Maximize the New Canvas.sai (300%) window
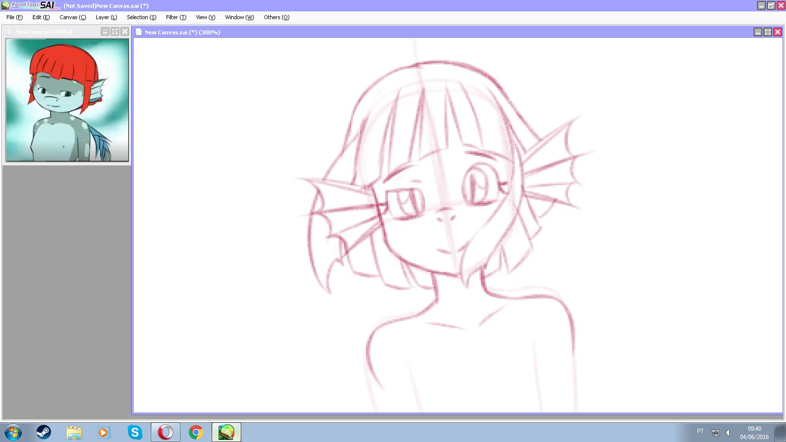The image size is (786, 442). click(x=768, y=32)
